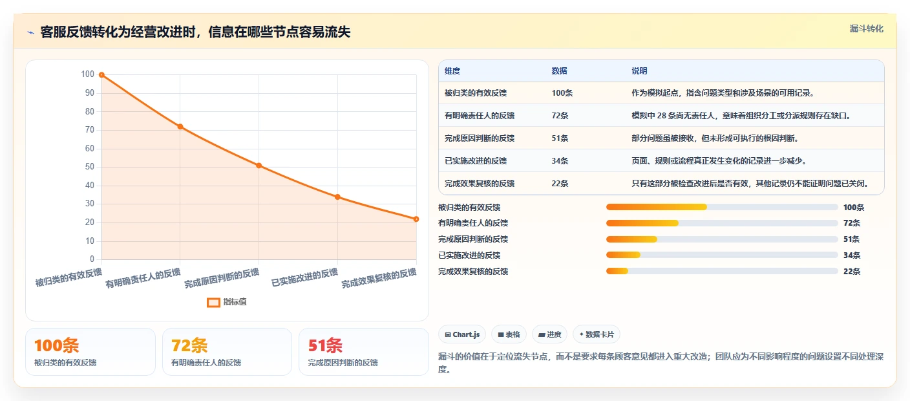Click the 34条 progress value label
Image resolution: width=910 pixels, height=401 pixels.
point(852,255)
